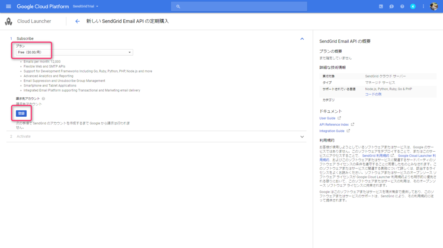Activate Cloud Shell icon in header
Viewport: 443px width, 248px height.
(x=381, y=6)
